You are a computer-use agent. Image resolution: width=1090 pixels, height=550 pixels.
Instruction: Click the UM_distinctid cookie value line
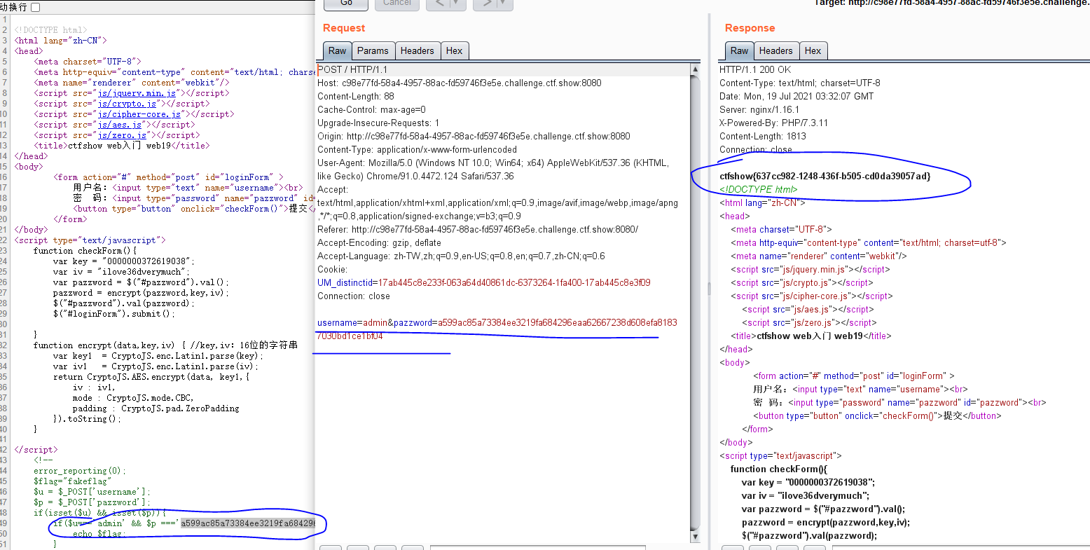coord(484,282)
